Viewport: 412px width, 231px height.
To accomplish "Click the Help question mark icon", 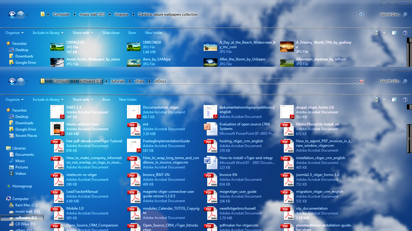I will [x=405, y=99].
